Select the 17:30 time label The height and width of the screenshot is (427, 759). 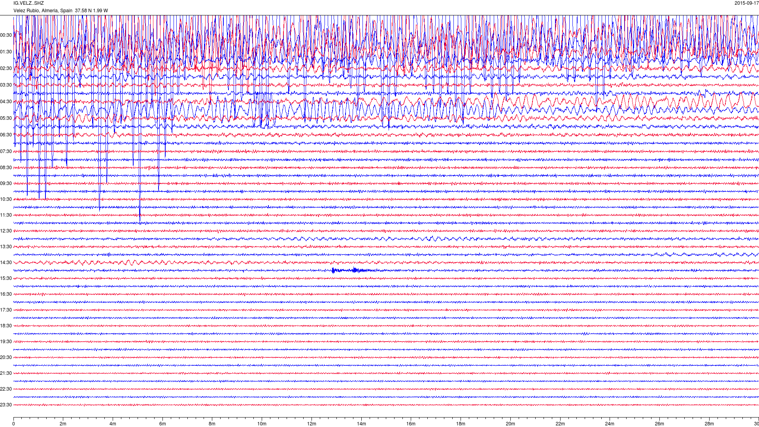tap(6, 310)
